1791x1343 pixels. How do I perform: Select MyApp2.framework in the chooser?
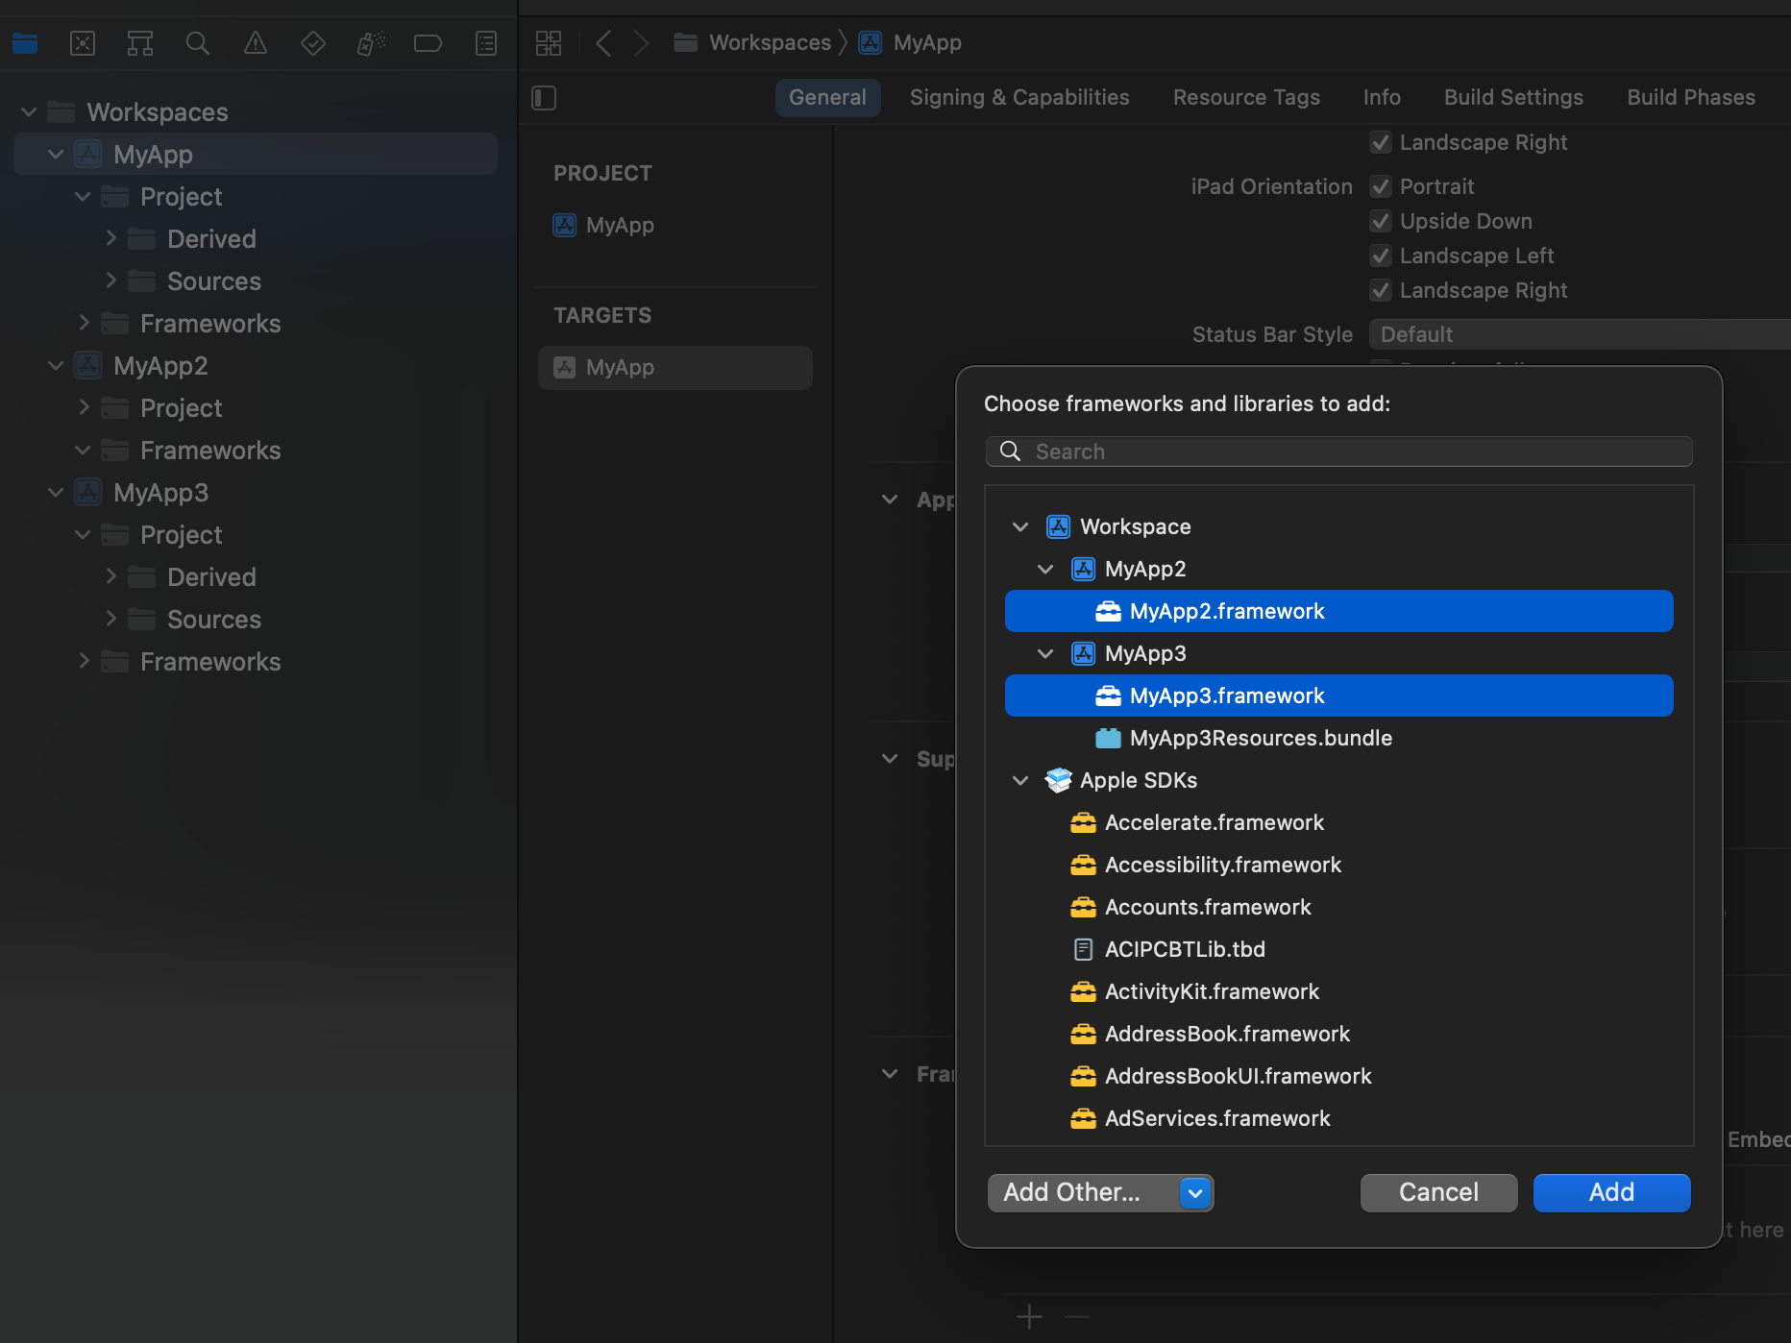1339,611
